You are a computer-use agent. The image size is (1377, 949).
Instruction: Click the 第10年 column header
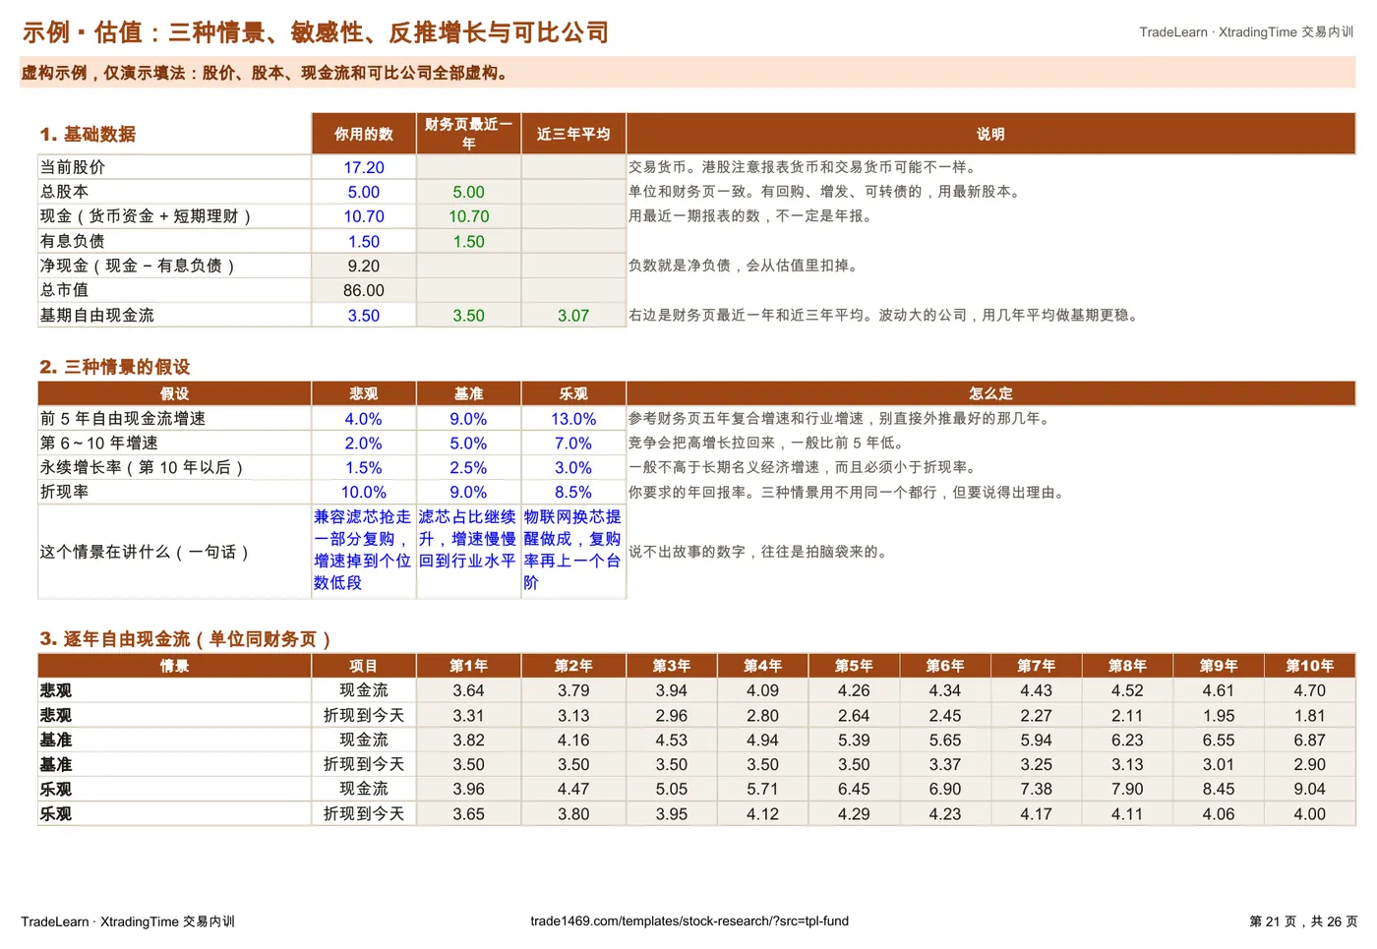click(1310, 666)
